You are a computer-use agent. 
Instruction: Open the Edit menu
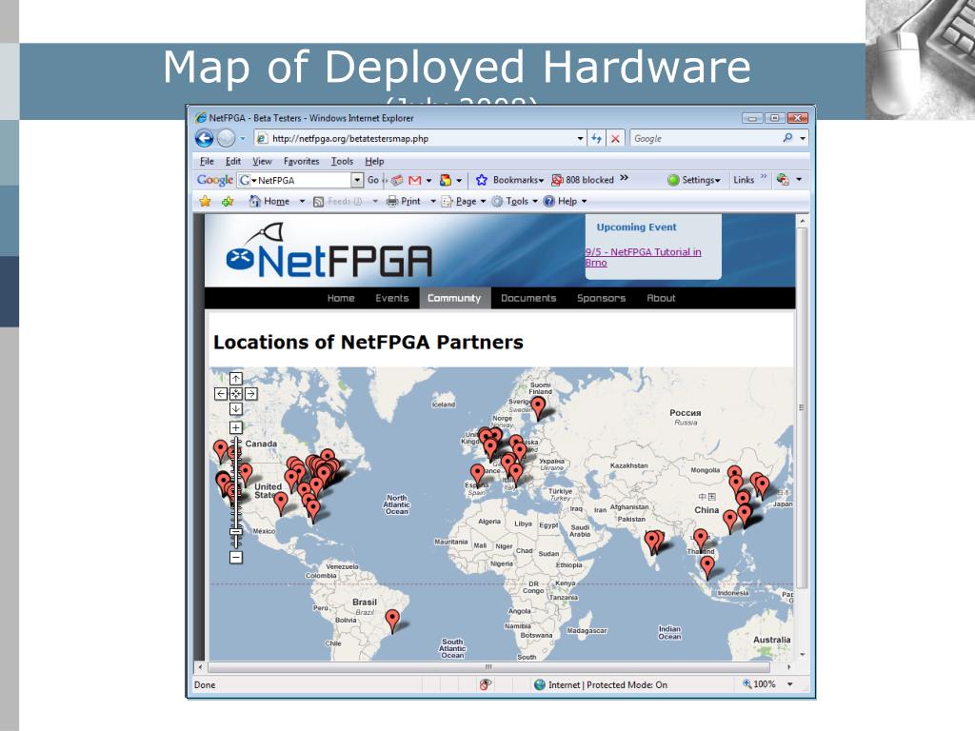point(233,161)
